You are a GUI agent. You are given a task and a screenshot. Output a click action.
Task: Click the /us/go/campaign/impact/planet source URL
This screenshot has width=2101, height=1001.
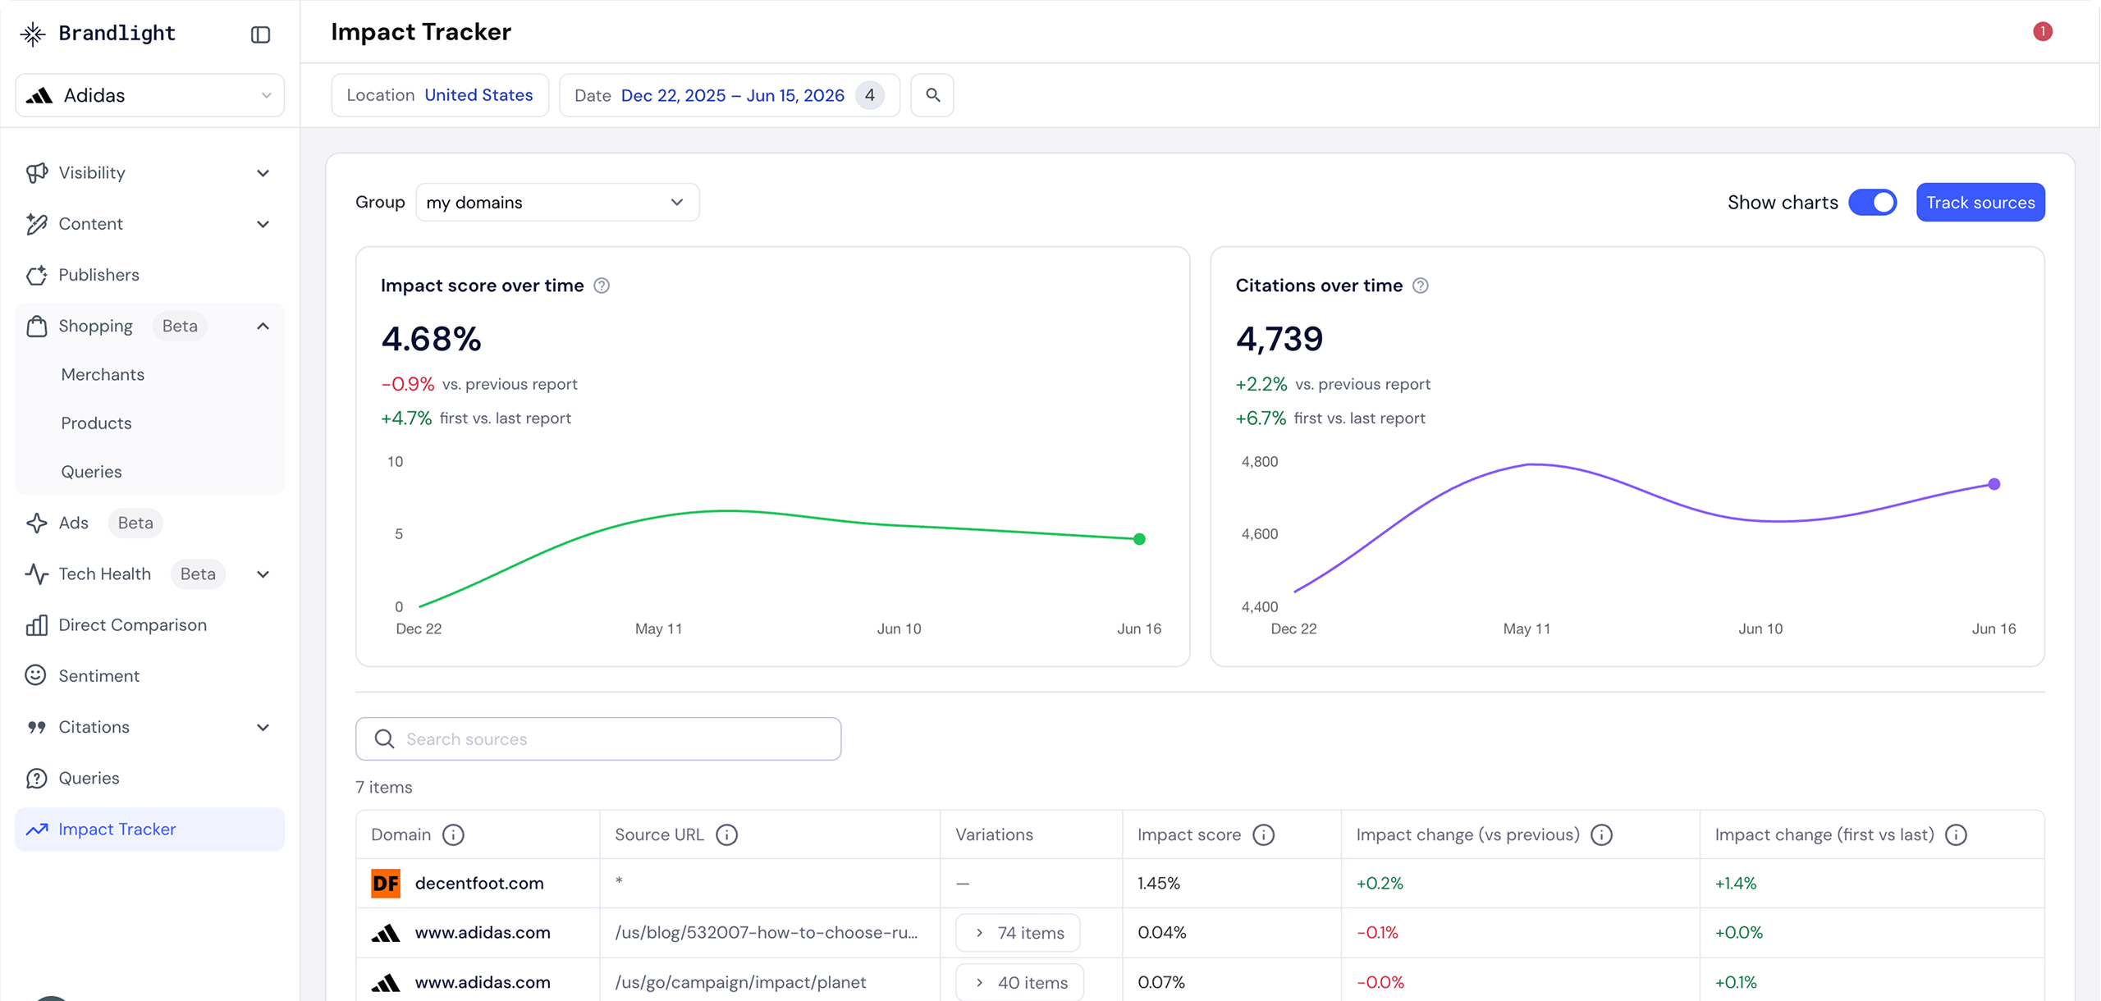740,982
